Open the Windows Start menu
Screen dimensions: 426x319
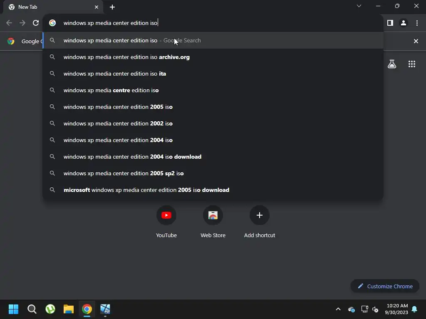(13, 309)
